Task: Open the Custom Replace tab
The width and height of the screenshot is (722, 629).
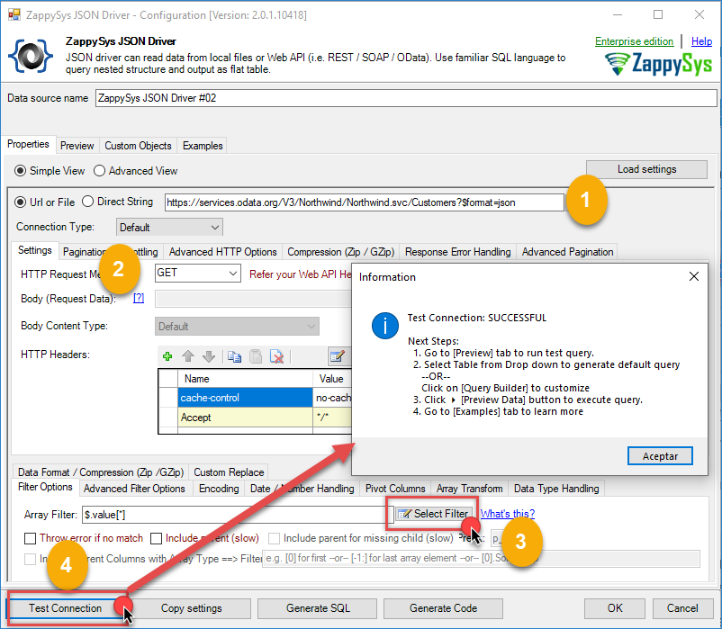Action: pyautogui.click(x=229, y=472)
